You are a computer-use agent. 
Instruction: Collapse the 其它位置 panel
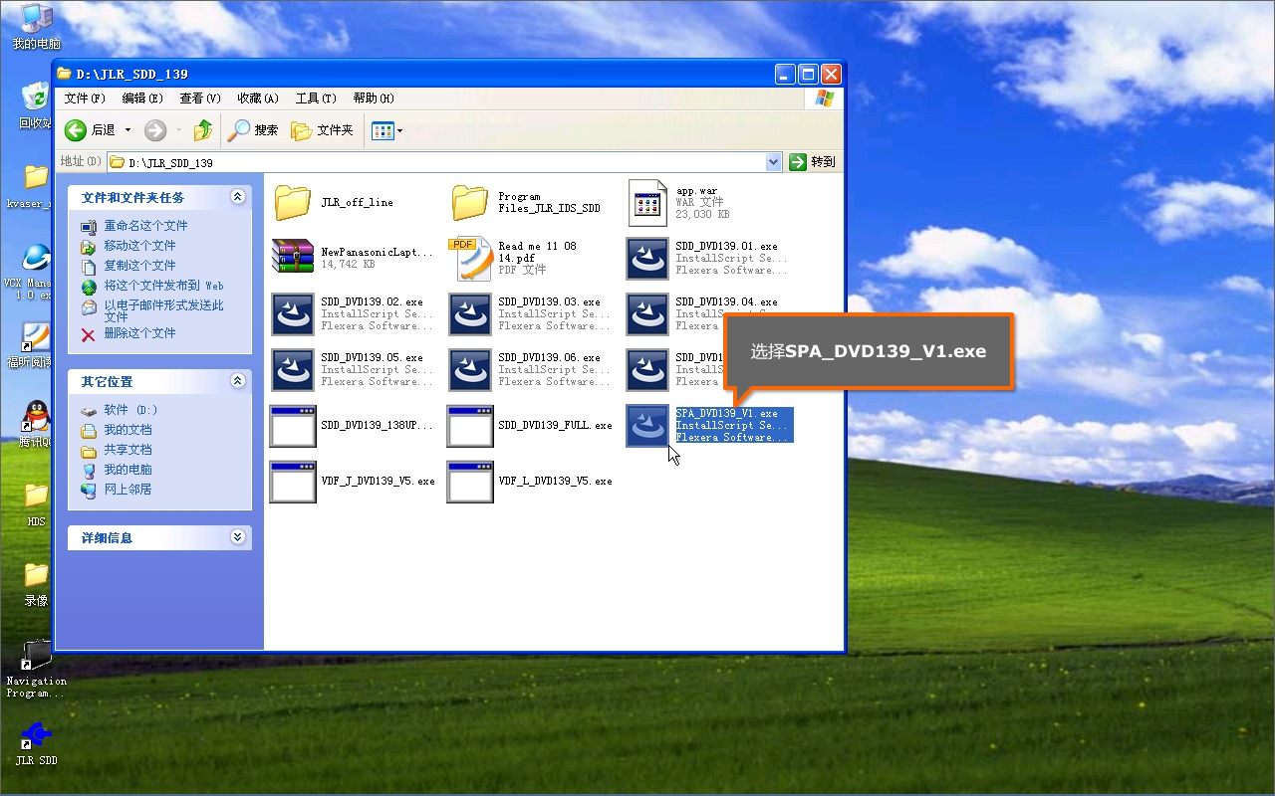click(x=237, y=381)
